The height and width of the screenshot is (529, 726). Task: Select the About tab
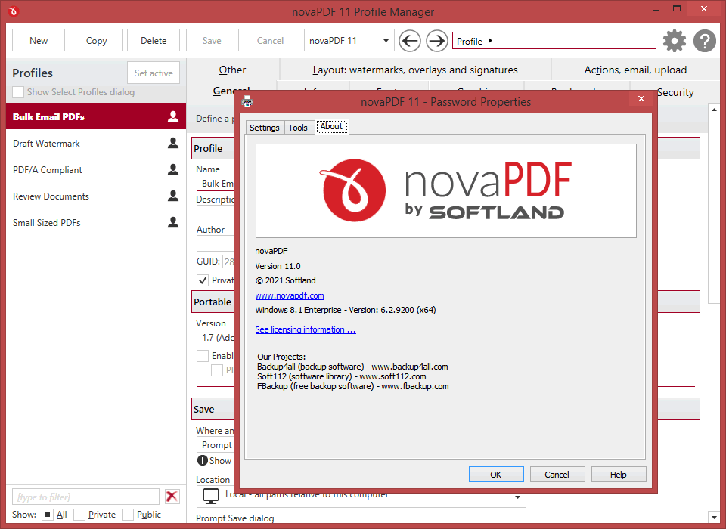click(x=331, y=126)
